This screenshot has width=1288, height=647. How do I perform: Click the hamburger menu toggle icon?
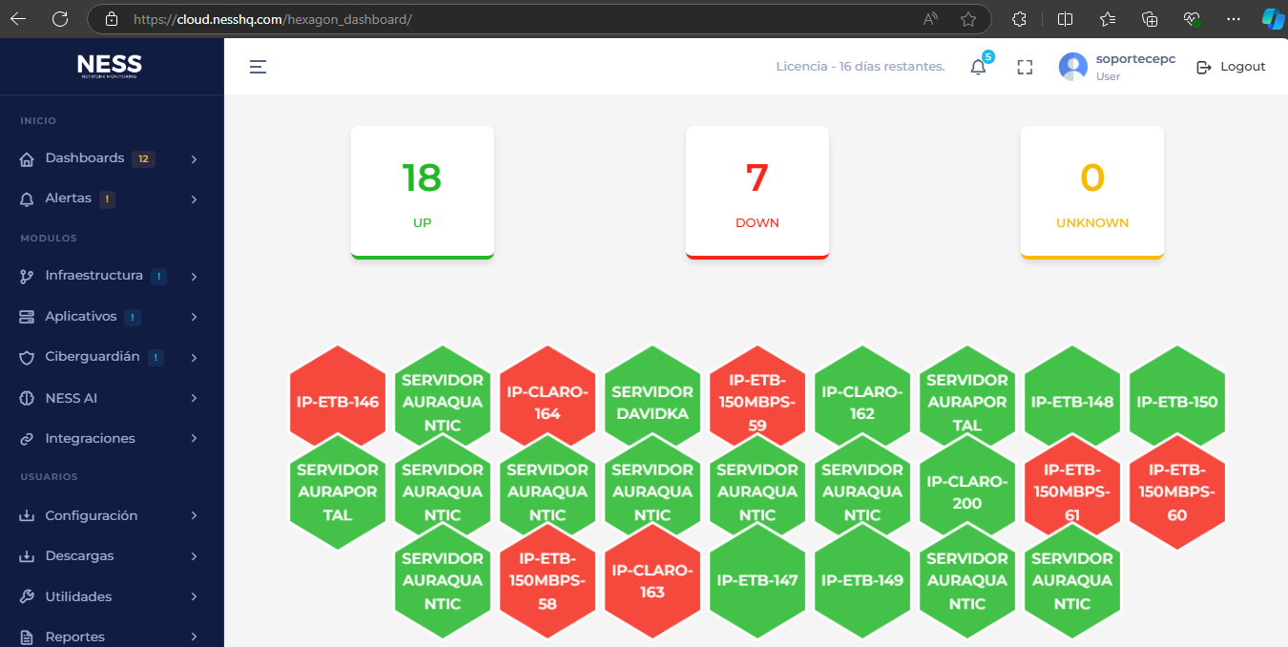258,67
